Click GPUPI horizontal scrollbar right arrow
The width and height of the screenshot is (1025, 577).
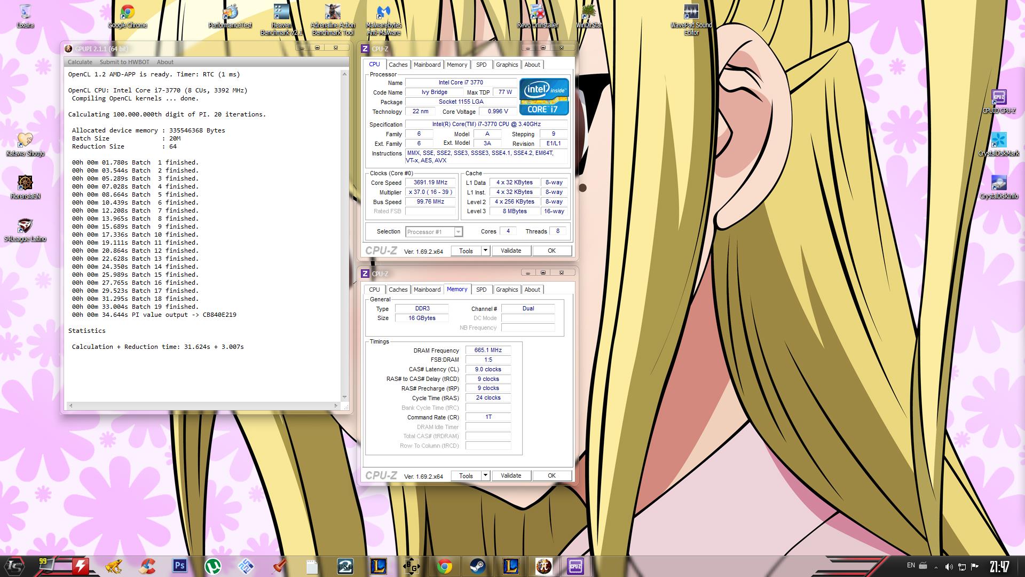click(x=336, y=406)
